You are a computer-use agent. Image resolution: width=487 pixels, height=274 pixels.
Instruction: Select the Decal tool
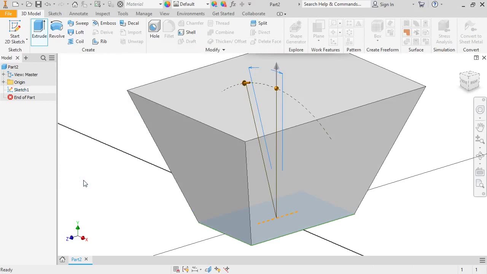pos(129,23)
